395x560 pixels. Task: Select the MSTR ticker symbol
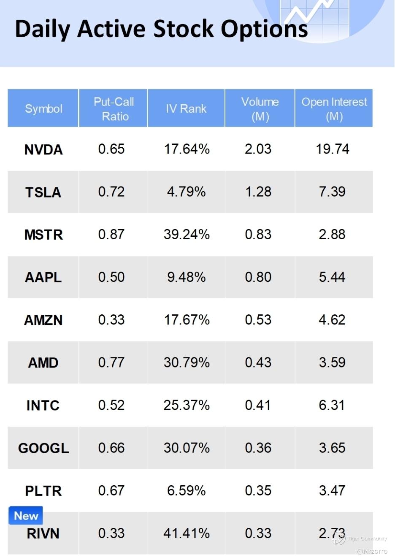[43, 235]
